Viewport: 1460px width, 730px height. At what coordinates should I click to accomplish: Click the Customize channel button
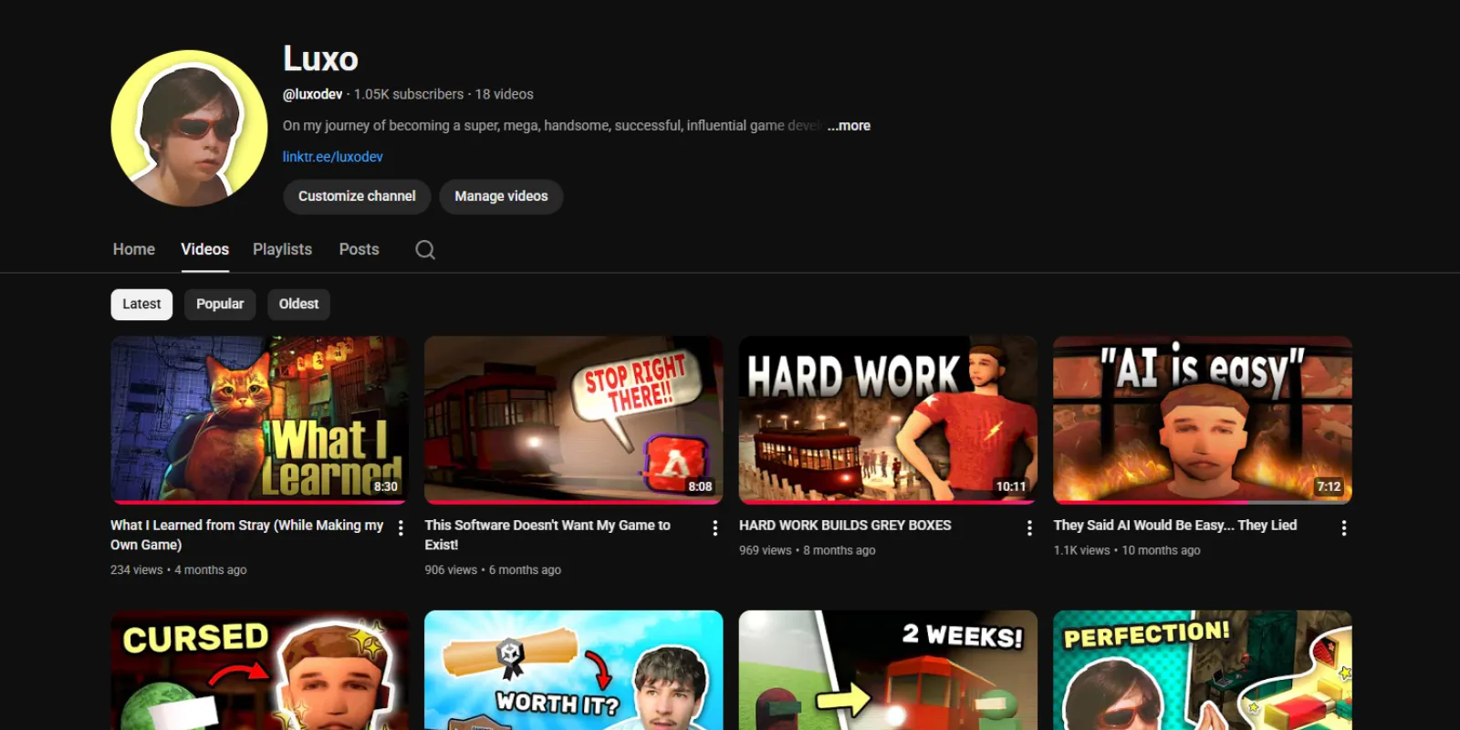357,196
